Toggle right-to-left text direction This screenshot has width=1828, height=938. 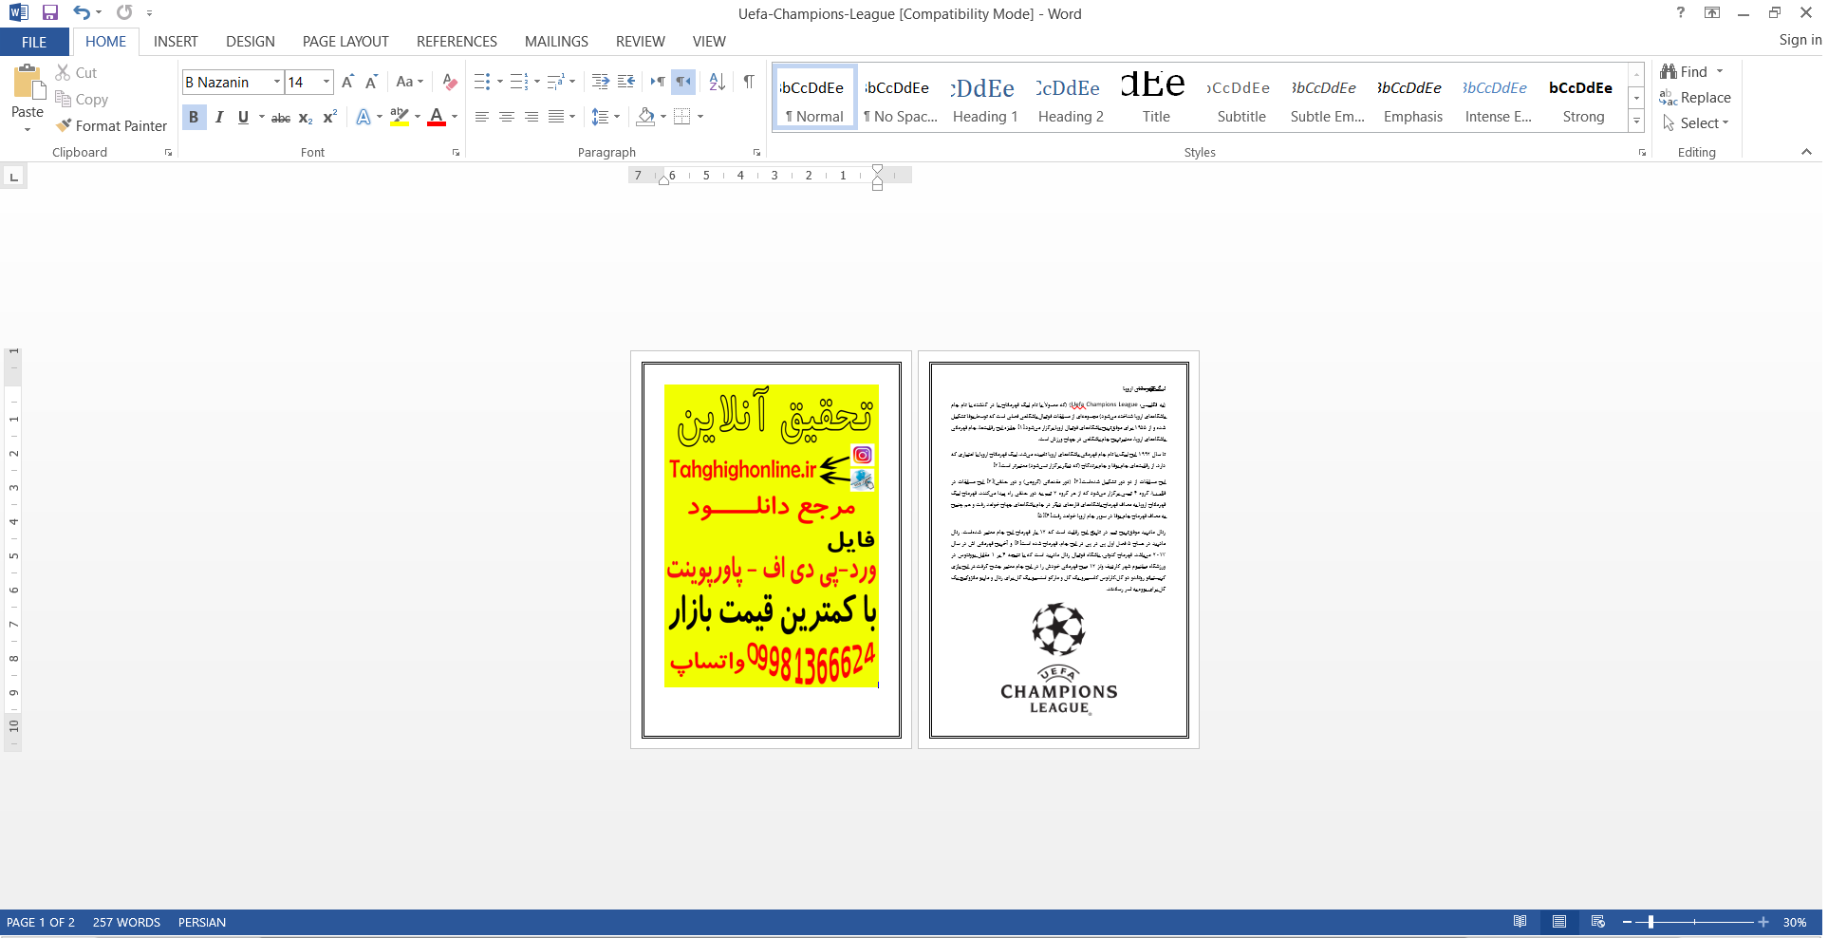tap(683, 83)
